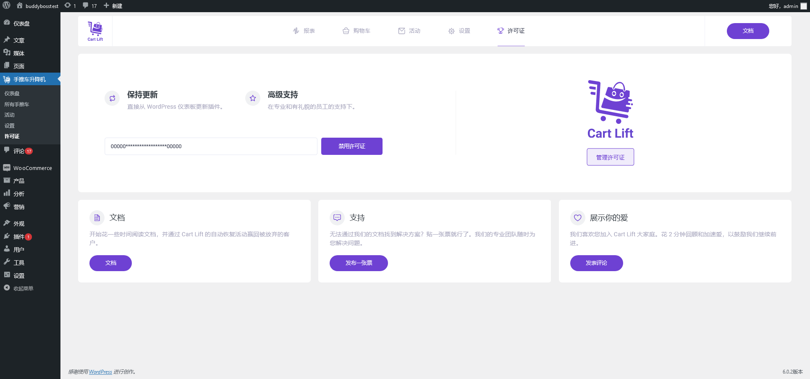Switch to the 活动 campaigns tab
The width and height of the screenshot is (810, 379).
pyautogui.click(x=409, y=31)
